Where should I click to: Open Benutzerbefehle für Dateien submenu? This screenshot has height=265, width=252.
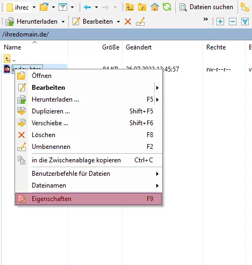tap(89, 174)
